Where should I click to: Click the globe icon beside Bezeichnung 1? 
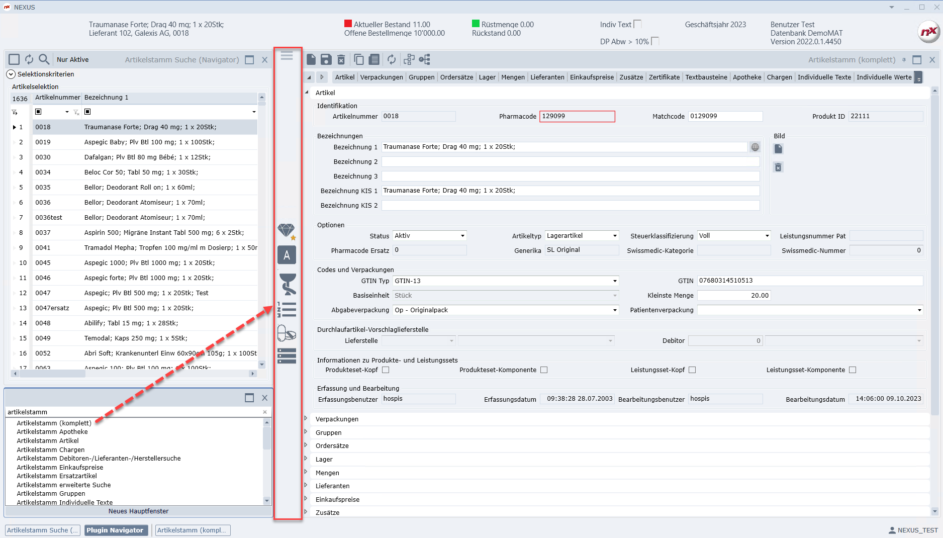click(755, 147)
